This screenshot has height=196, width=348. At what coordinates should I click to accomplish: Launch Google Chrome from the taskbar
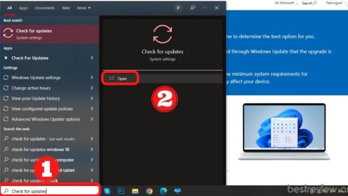[149, 191]
